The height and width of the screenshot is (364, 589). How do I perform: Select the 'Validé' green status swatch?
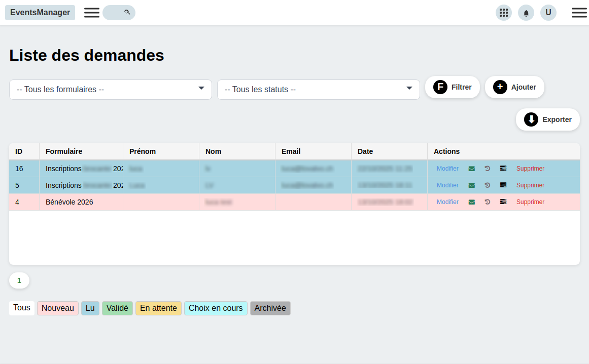(117, 308)
